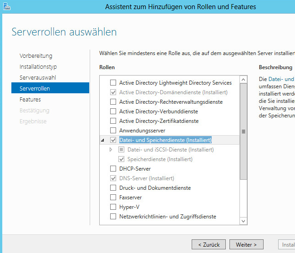Viewport: 295px width, 253px height.
Task: Check Active Directory Lightweight Directory Services
Action: pyautogui.click(x=113, y=82)
